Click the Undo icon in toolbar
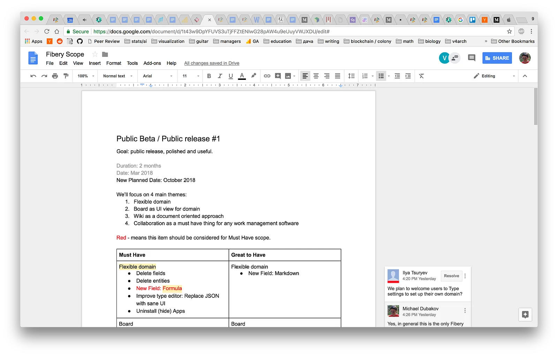This screenshot has width=558, height=356. [33, 76]
